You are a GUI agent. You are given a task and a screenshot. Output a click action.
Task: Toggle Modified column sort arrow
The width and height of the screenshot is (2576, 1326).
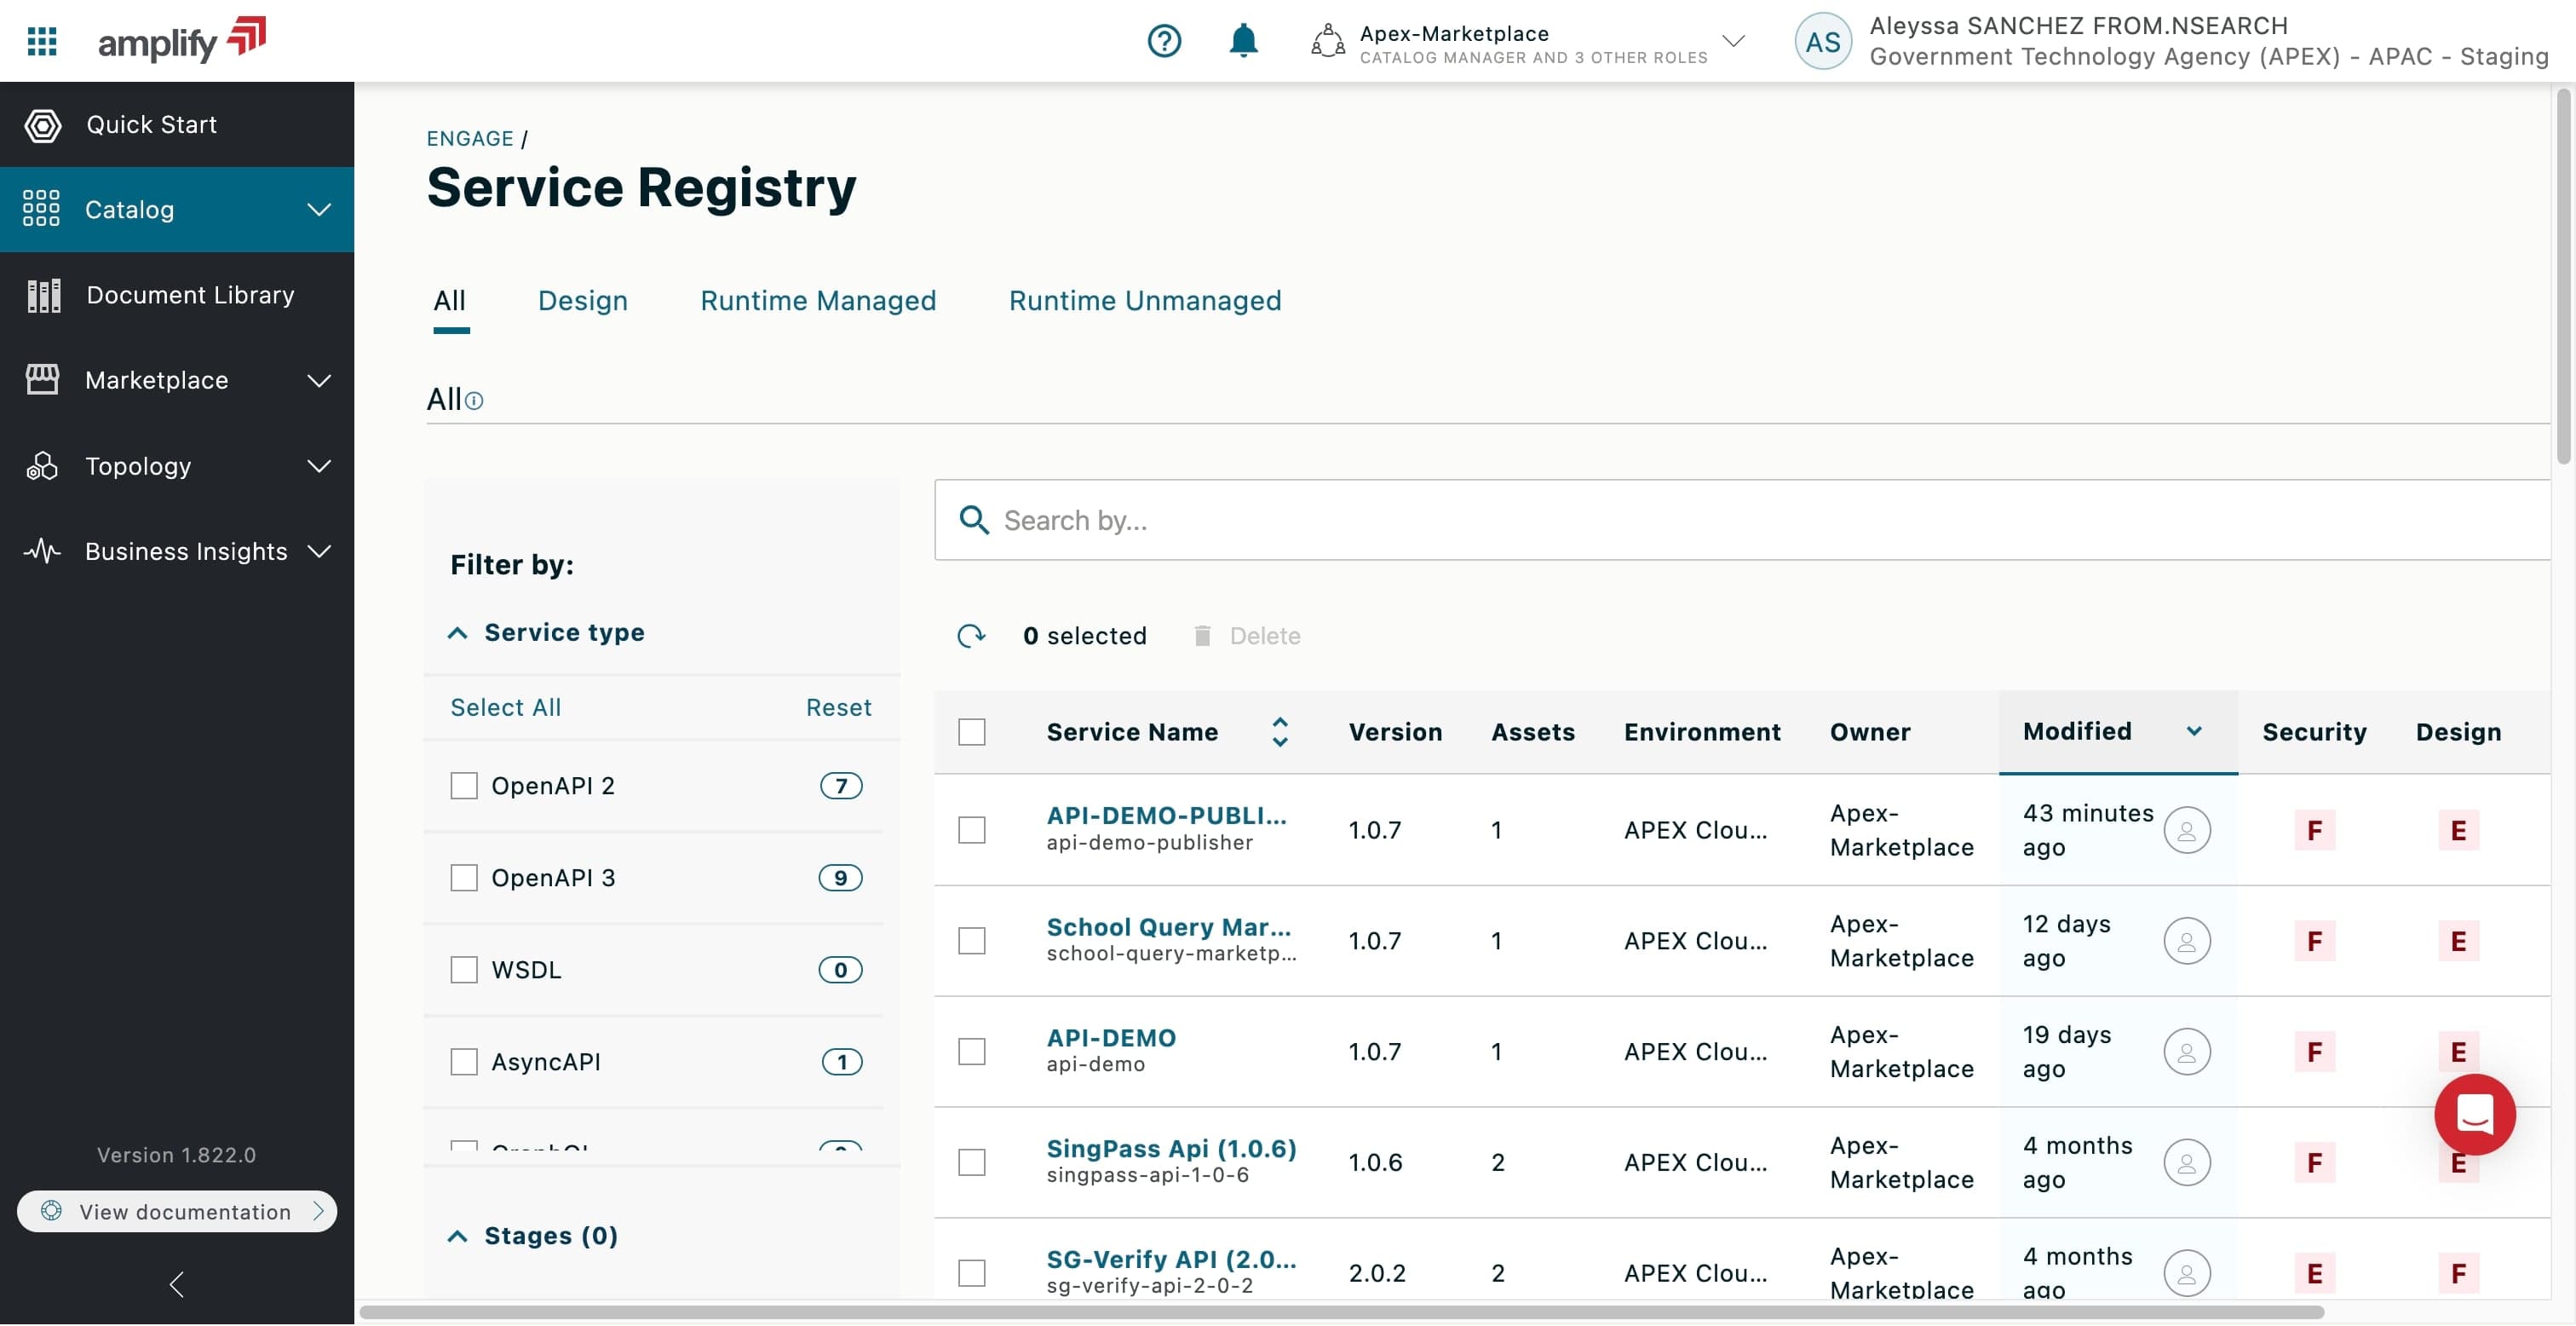[x=2193, y=731]
